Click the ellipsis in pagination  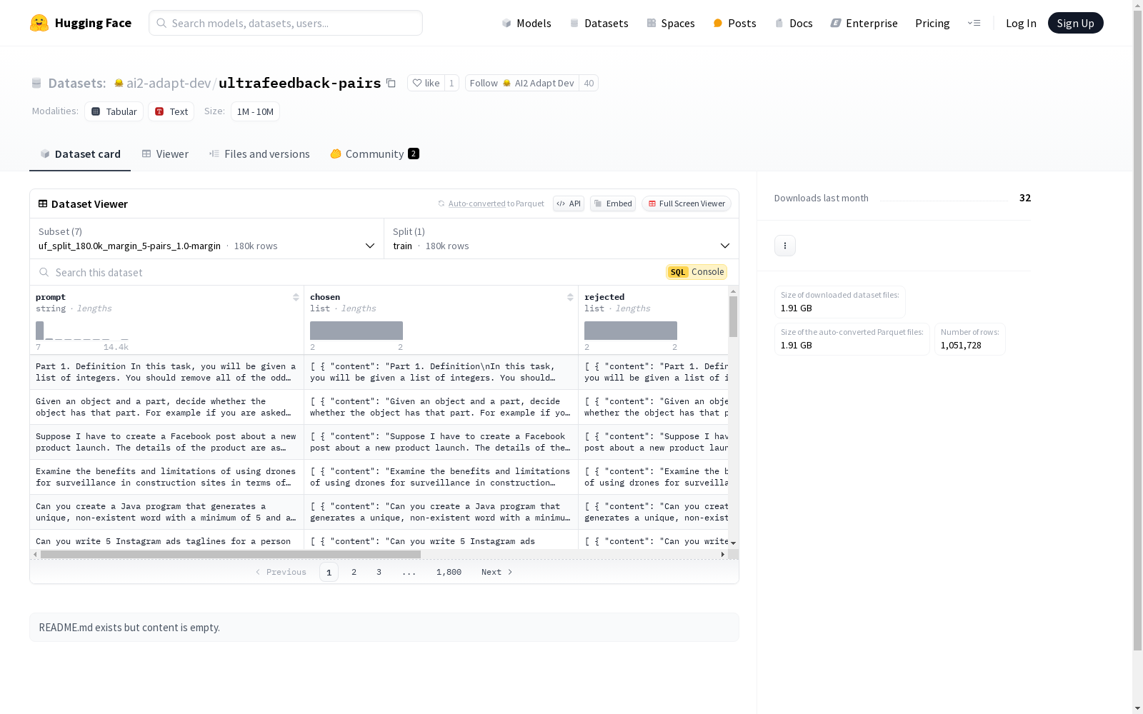[x=409, y=572]
